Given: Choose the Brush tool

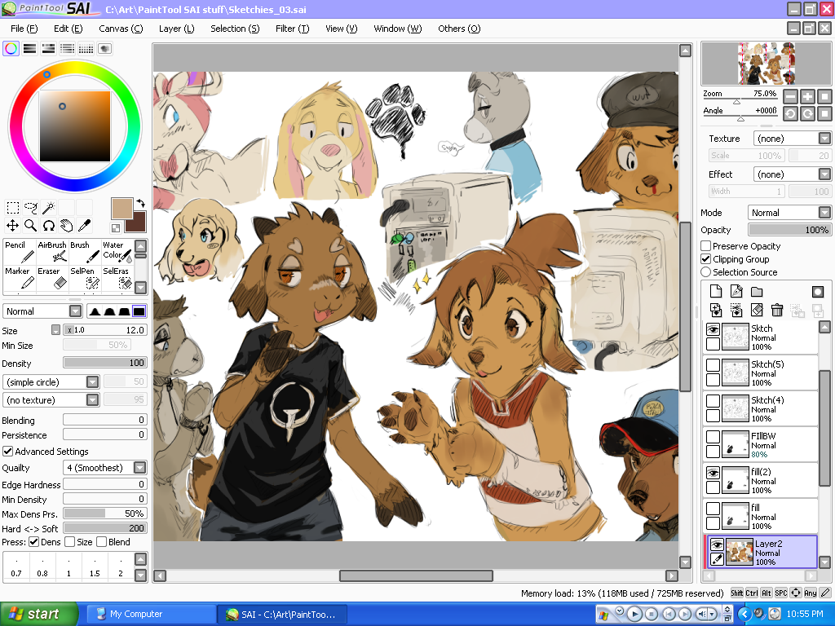Looking at the screenshot, I should click(x=84, y=252).
